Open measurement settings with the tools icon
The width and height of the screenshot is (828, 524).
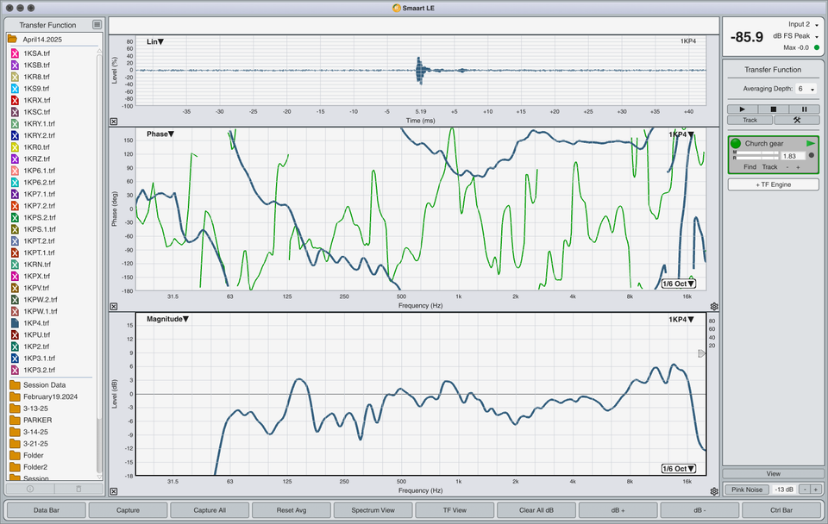point(797,121)
